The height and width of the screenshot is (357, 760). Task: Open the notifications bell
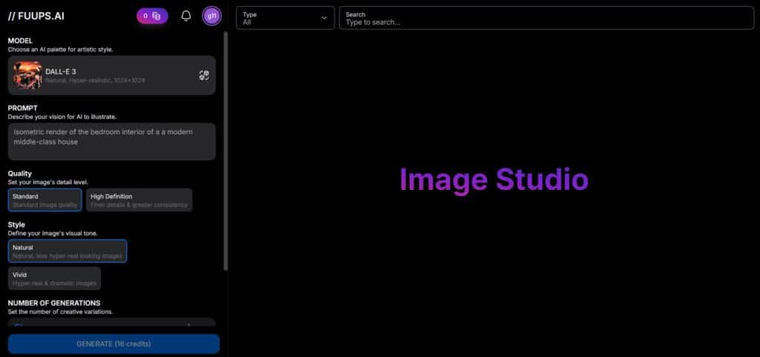[x=186, y=16]
